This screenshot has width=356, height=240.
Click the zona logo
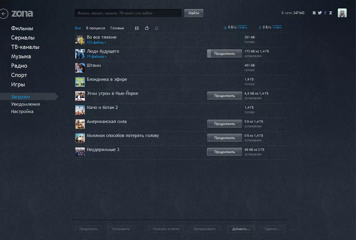(x=22, y=13)
